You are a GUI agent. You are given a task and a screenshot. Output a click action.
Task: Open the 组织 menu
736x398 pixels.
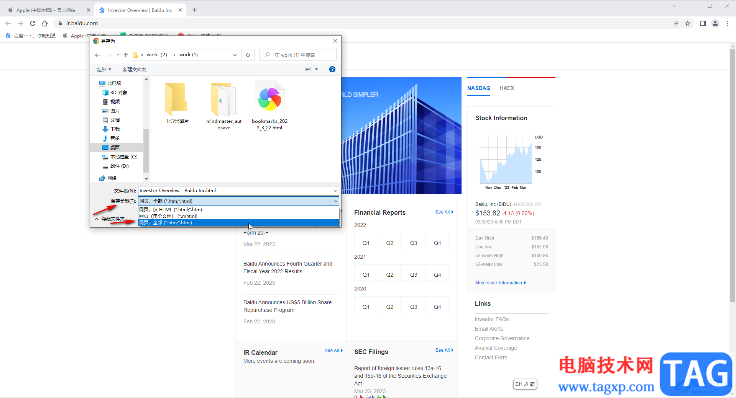(x=104, y=69)
